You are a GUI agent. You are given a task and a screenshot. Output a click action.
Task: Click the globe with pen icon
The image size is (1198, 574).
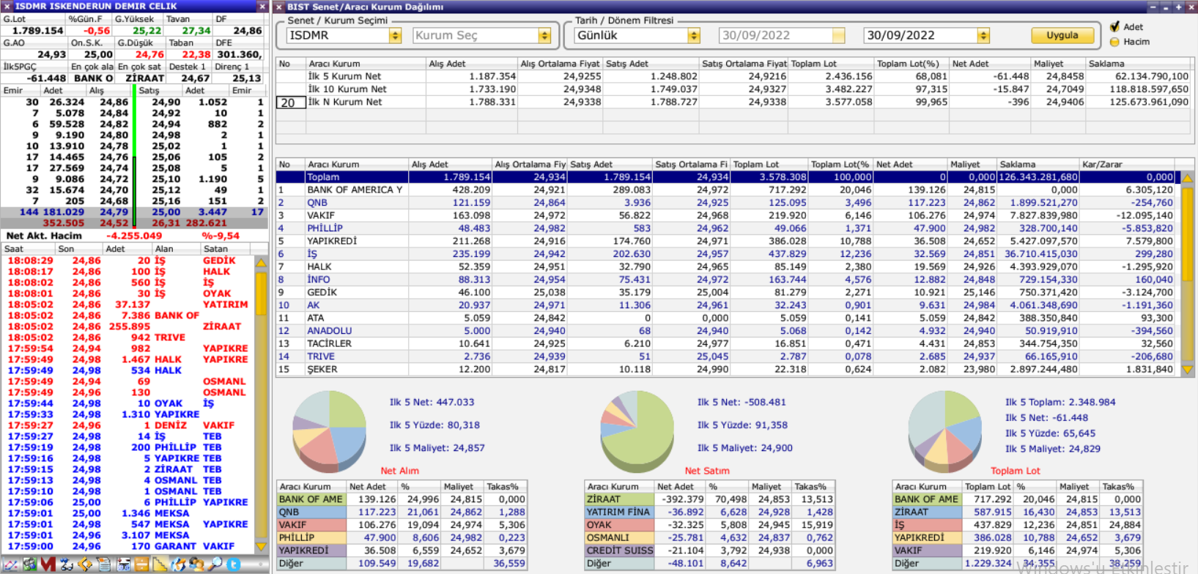coord(178,564)
